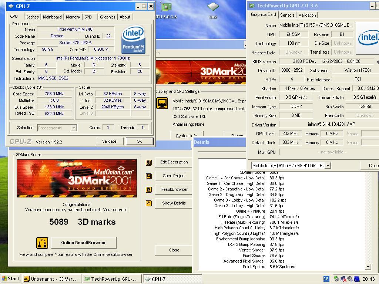The image size is (379, 284).
Task: Switch to the Caches tab in CPU-Z
Action: (x=32, y=17)
